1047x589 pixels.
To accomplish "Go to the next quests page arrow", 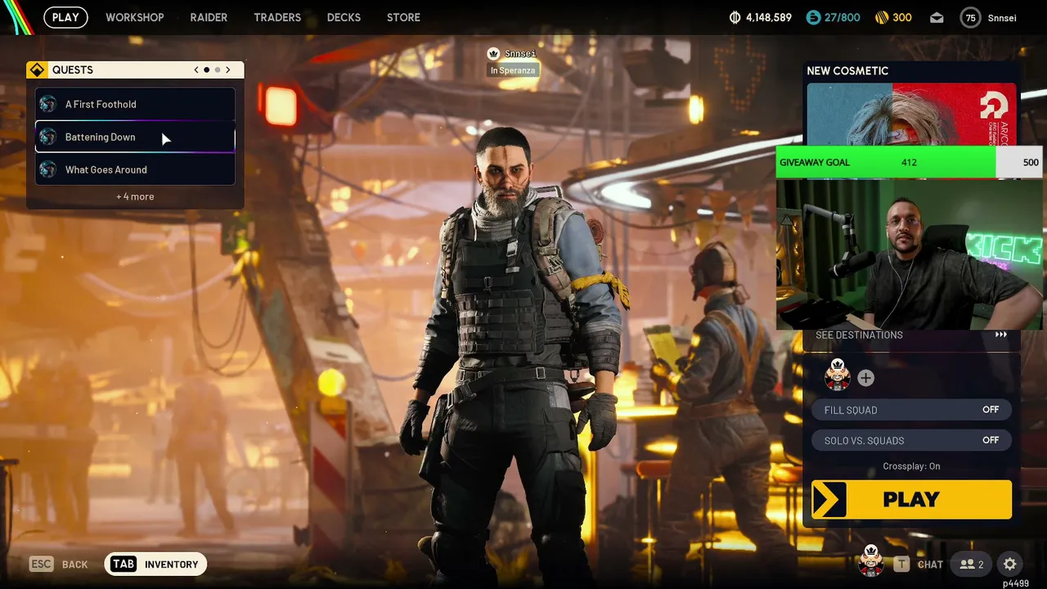I will 228,70.
